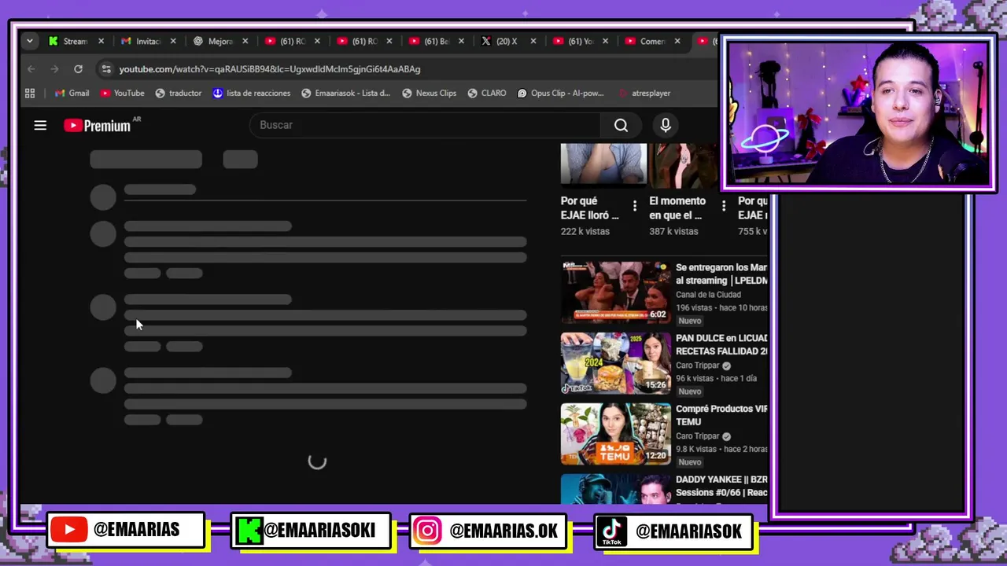Open thumbnail above Por qué EJAE lloró

tap(603, 165)
